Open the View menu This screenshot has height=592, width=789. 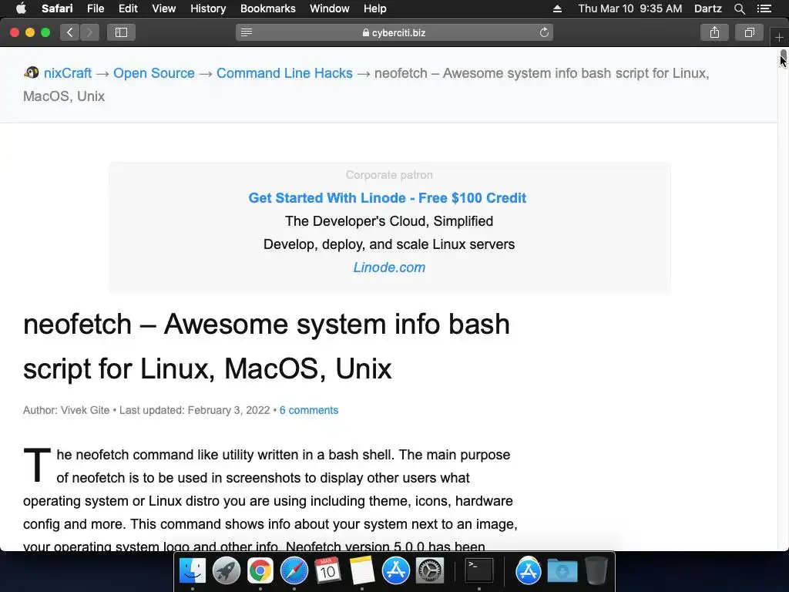click(x=163, y=8)
